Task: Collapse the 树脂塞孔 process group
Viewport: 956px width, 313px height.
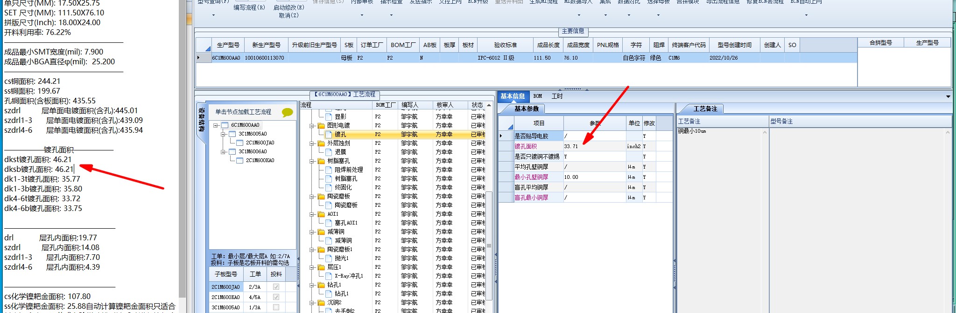Action: (312, 161)
